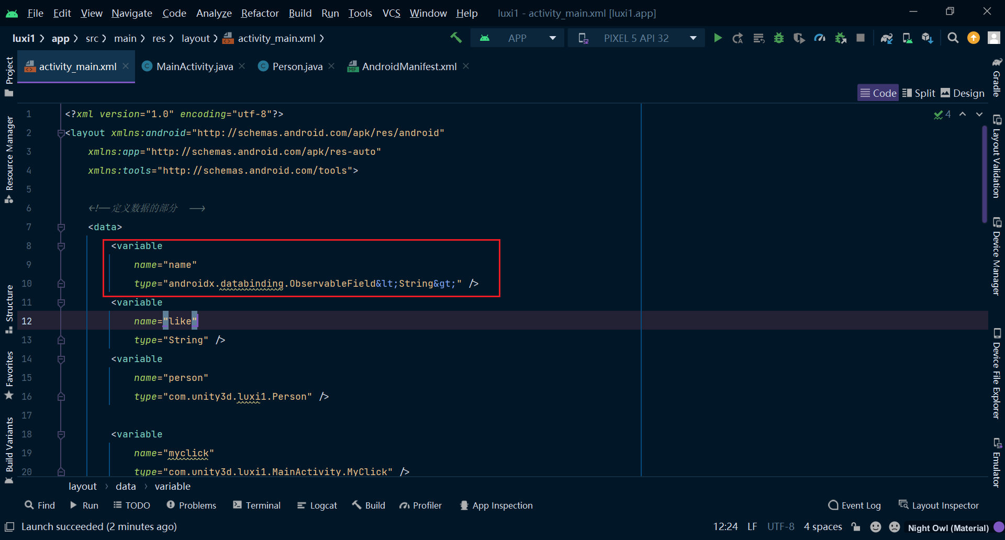Screen dimensions: 1005x540
Task: Open the 4 spaces indent selector
Action: tap(823, 527)
